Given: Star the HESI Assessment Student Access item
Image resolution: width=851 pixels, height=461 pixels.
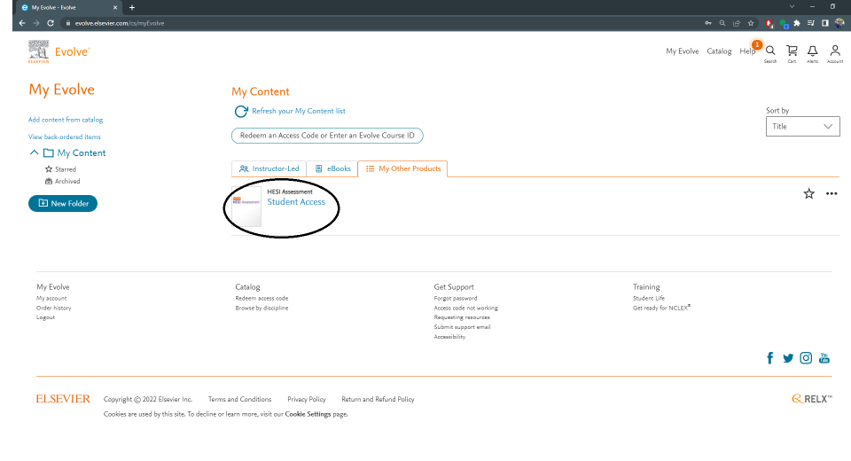Looking at the screenshot, I should (x=808, y=194).
